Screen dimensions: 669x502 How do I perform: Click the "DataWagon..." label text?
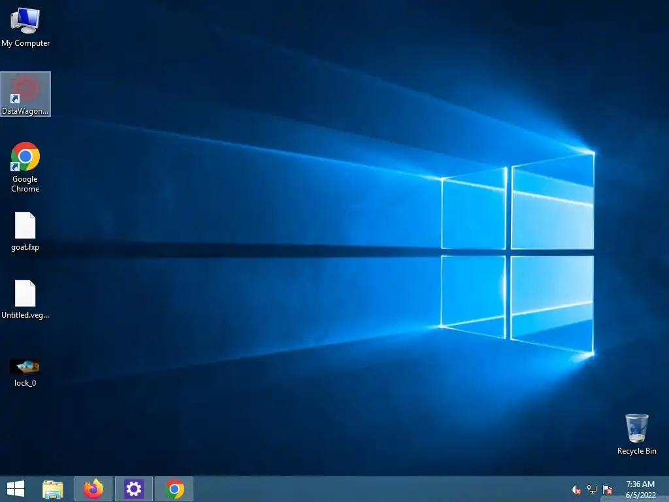(x=25, y=111)
